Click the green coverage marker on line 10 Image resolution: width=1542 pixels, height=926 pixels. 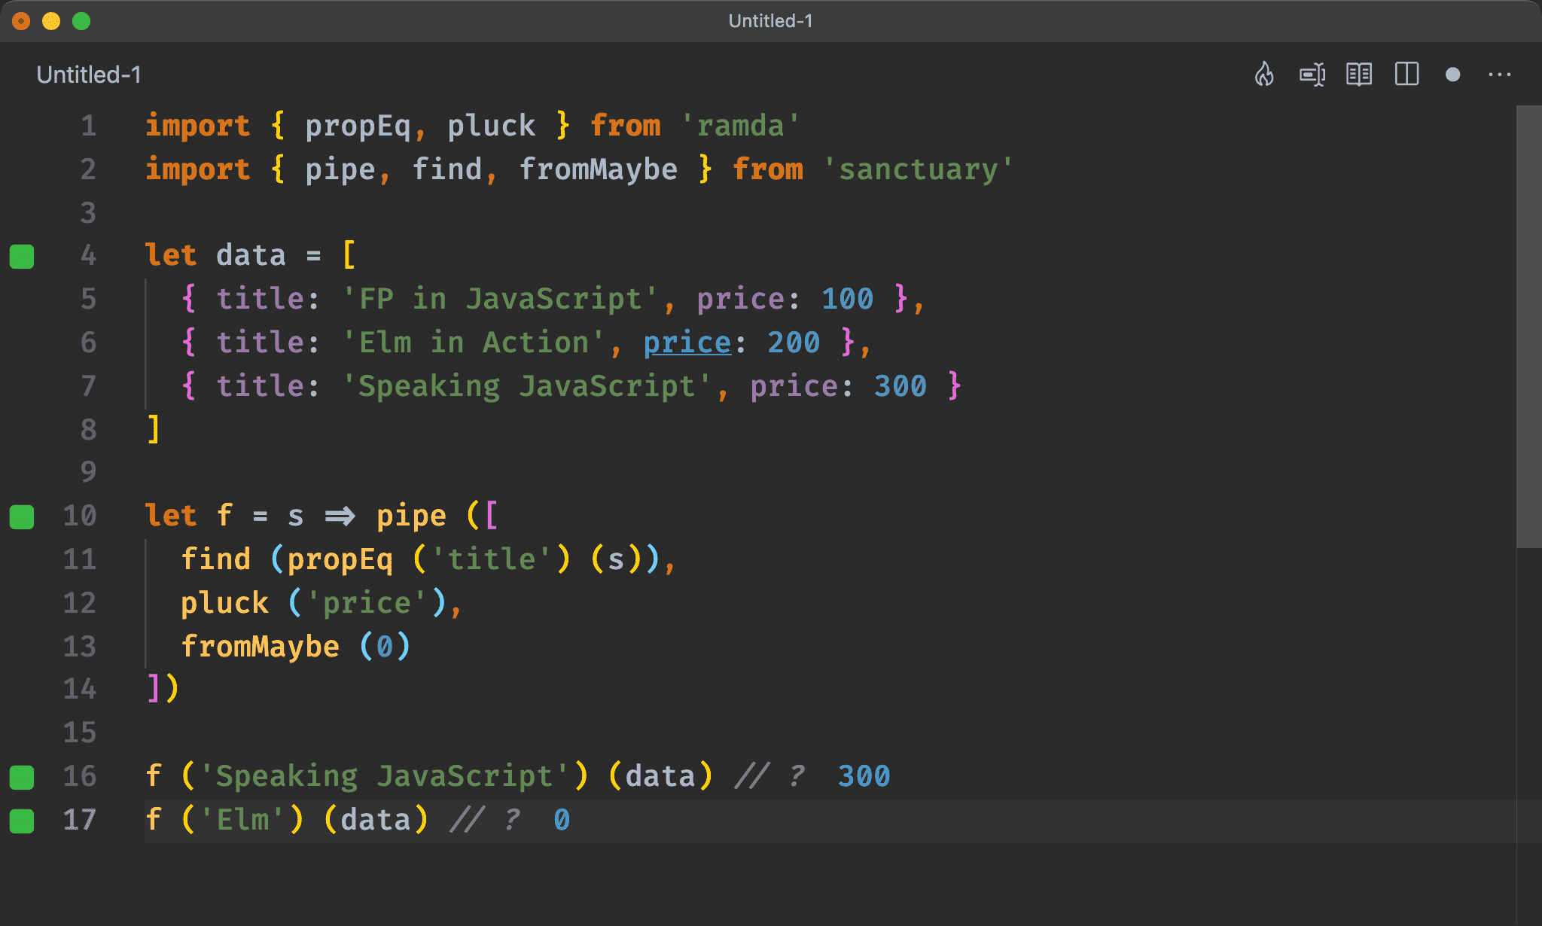22,516
